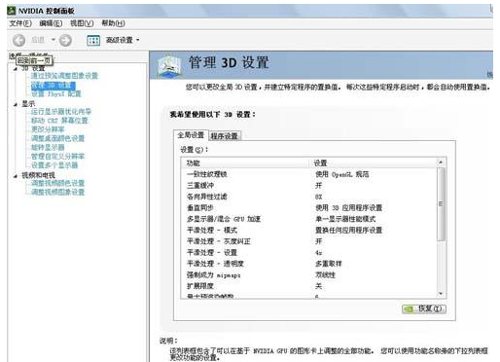Screen dimensions: 500x362
Task: Click the 多重取样 value
Action: tap(329, 264)
